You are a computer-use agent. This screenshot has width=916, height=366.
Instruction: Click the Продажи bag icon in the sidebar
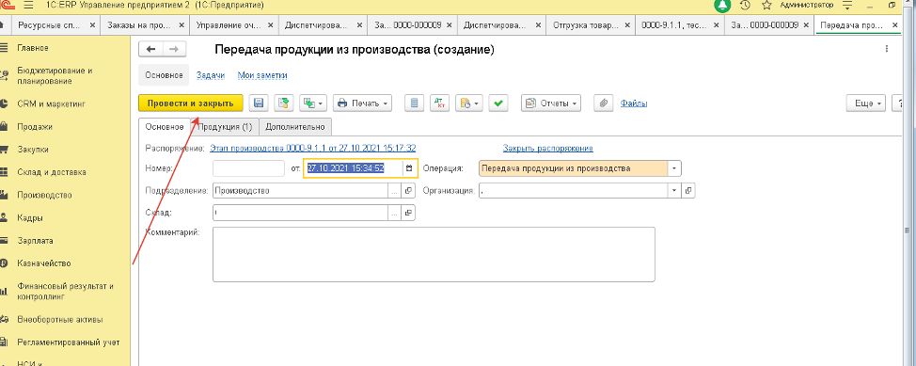[x=4, y=126]
